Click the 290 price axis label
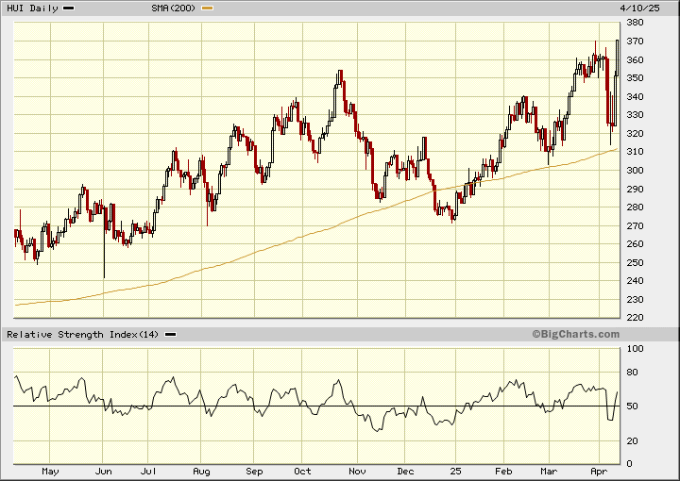 click(x=635, y=189)
